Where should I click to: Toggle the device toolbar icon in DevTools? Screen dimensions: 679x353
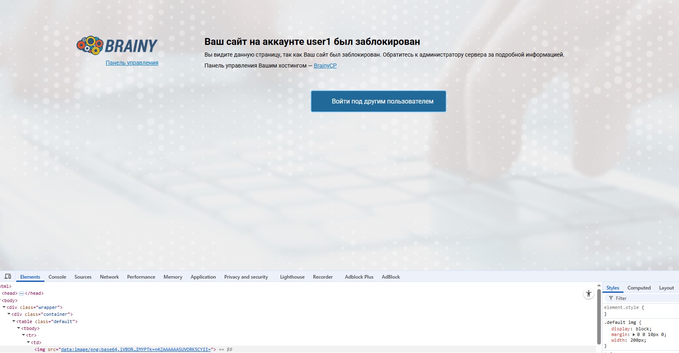[x=8, y=277]
